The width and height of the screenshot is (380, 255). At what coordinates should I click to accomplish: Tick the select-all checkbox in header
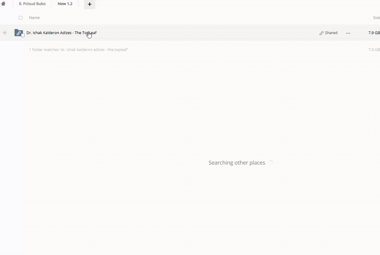tap(20, 18)
